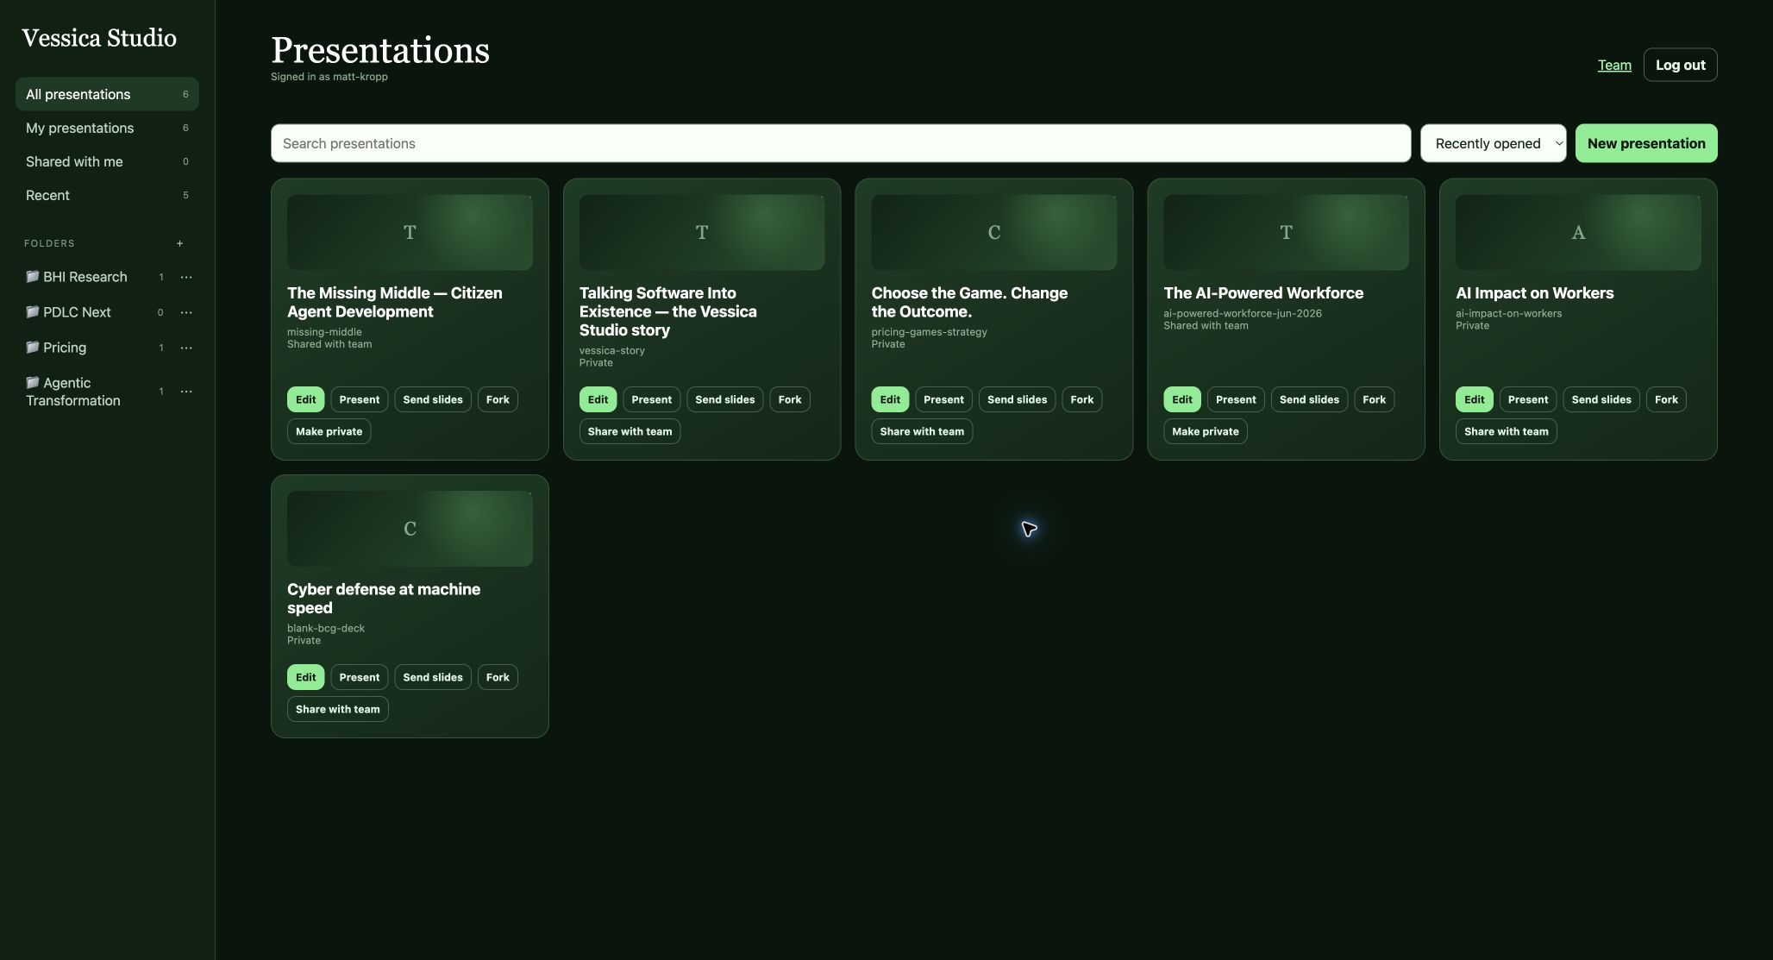
Task: Open Choose the Game thumbnail
Action: (x=994, y=232)
